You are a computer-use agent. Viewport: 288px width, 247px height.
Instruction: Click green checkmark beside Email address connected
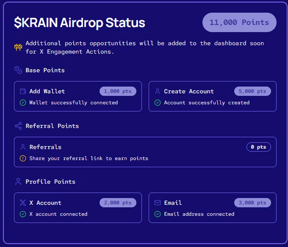coord(158,214)
